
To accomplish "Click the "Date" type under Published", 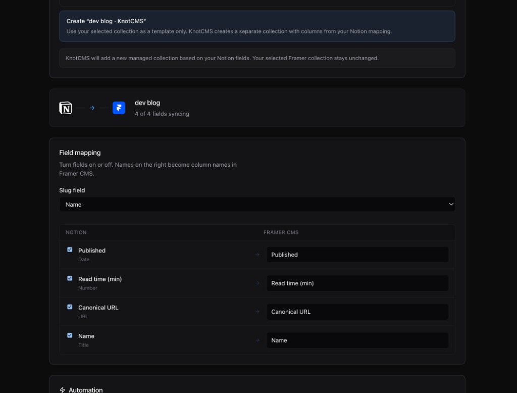I will pyautogui.click(x=84, y=259).
